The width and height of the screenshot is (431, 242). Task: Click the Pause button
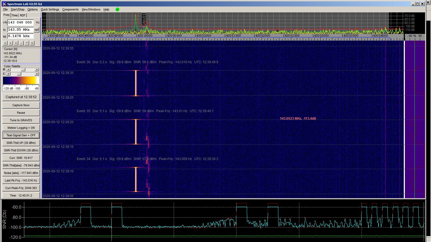pyautogui.click(x=21, y=113)
